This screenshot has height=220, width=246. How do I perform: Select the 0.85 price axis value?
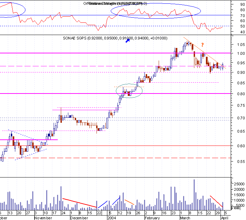click(241, 83)
